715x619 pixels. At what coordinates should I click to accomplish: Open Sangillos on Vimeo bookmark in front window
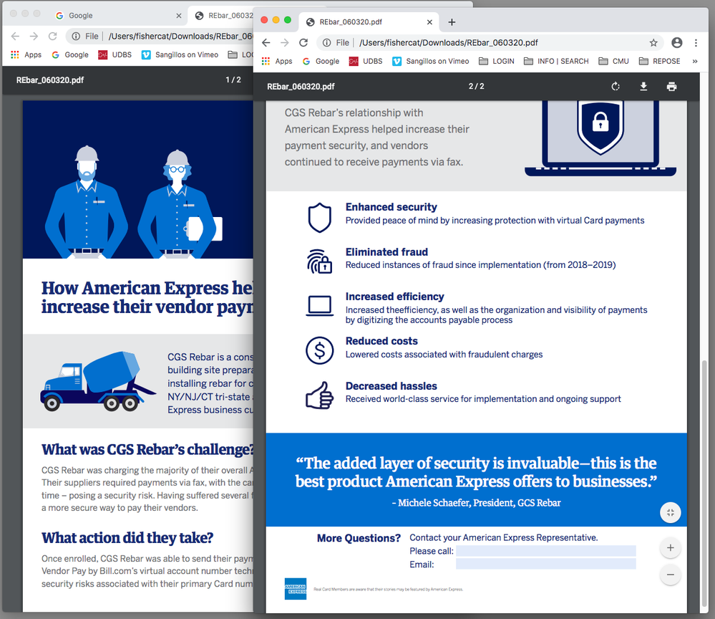[x=431, y=61]
